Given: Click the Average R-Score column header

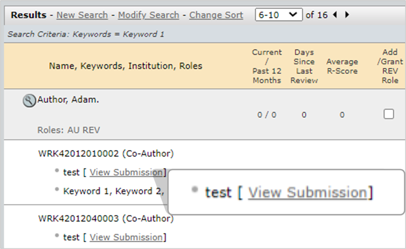Looking at the screenshot, I should [x=342, y=66].
